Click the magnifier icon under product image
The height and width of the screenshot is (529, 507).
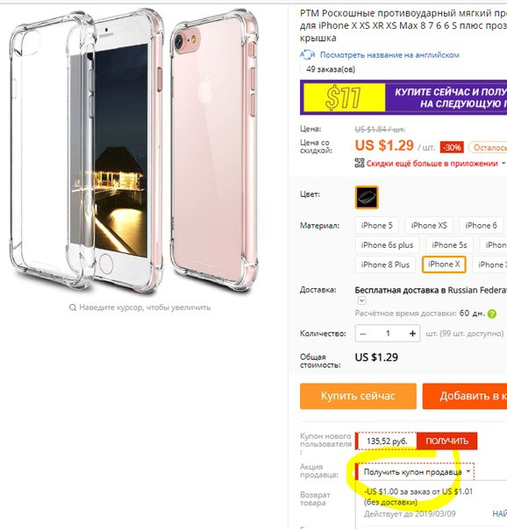point(72,307)
